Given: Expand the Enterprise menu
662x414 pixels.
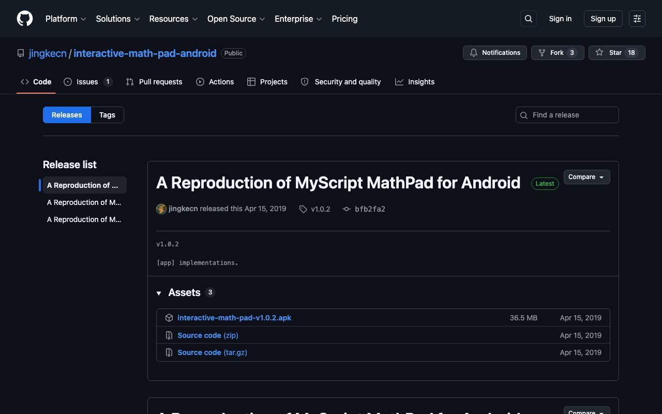Looking at the screenshot, I should tap(298, 19).
